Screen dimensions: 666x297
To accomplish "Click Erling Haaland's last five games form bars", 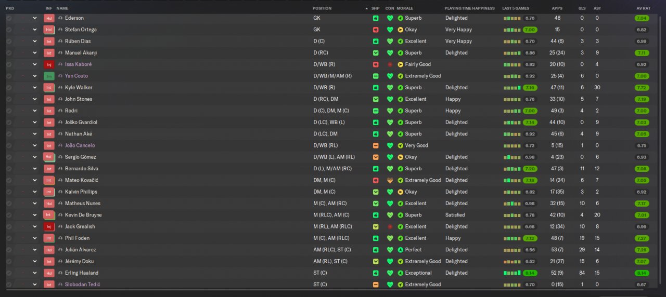I will click(x=512, y=273).
